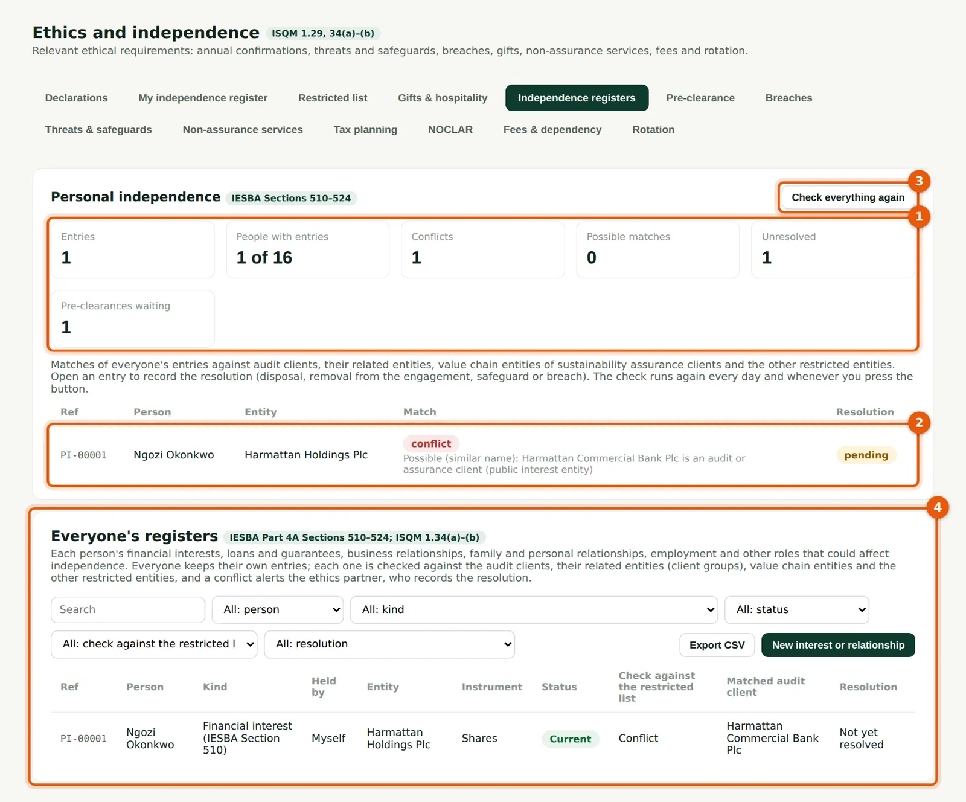Go to Gifts & hospitality tab

pos(443,98)
